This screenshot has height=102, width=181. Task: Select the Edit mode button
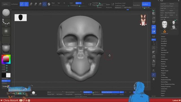[x=22, y=4]
